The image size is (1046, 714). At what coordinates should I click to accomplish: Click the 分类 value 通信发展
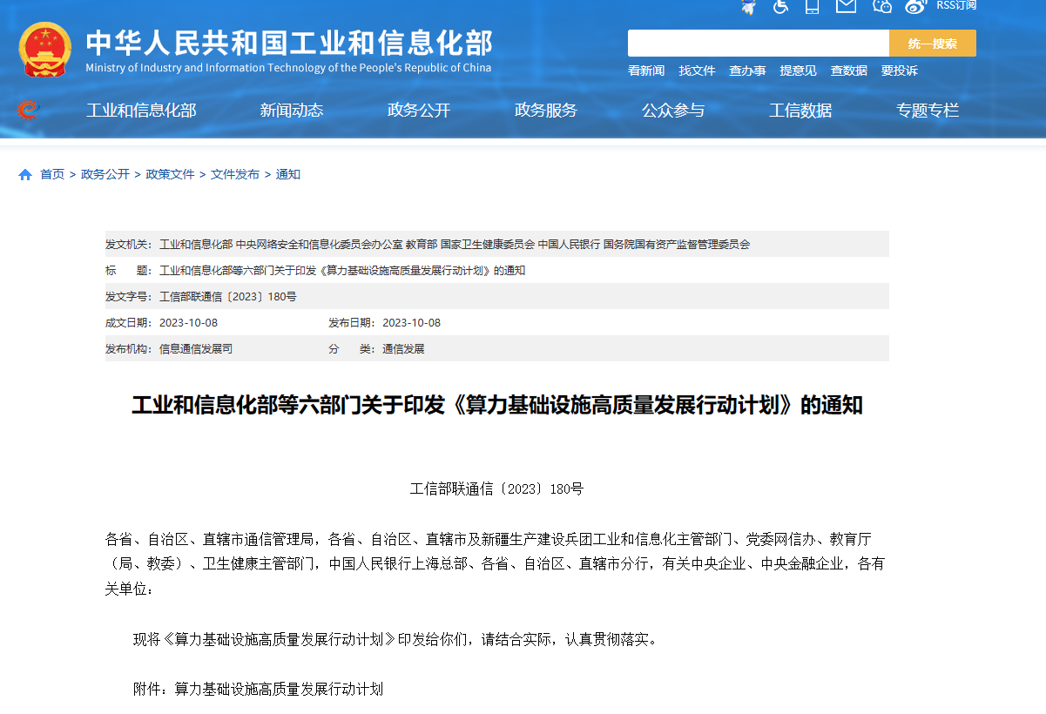[x=403, y=349]
